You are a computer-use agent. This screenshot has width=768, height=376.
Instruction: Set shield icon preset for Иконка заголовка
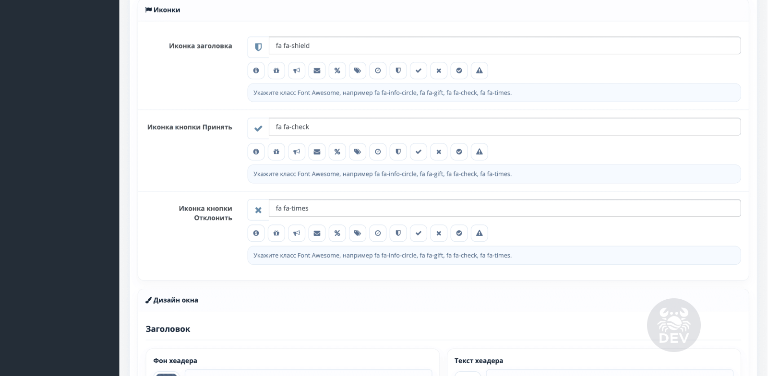click(398, 70)
